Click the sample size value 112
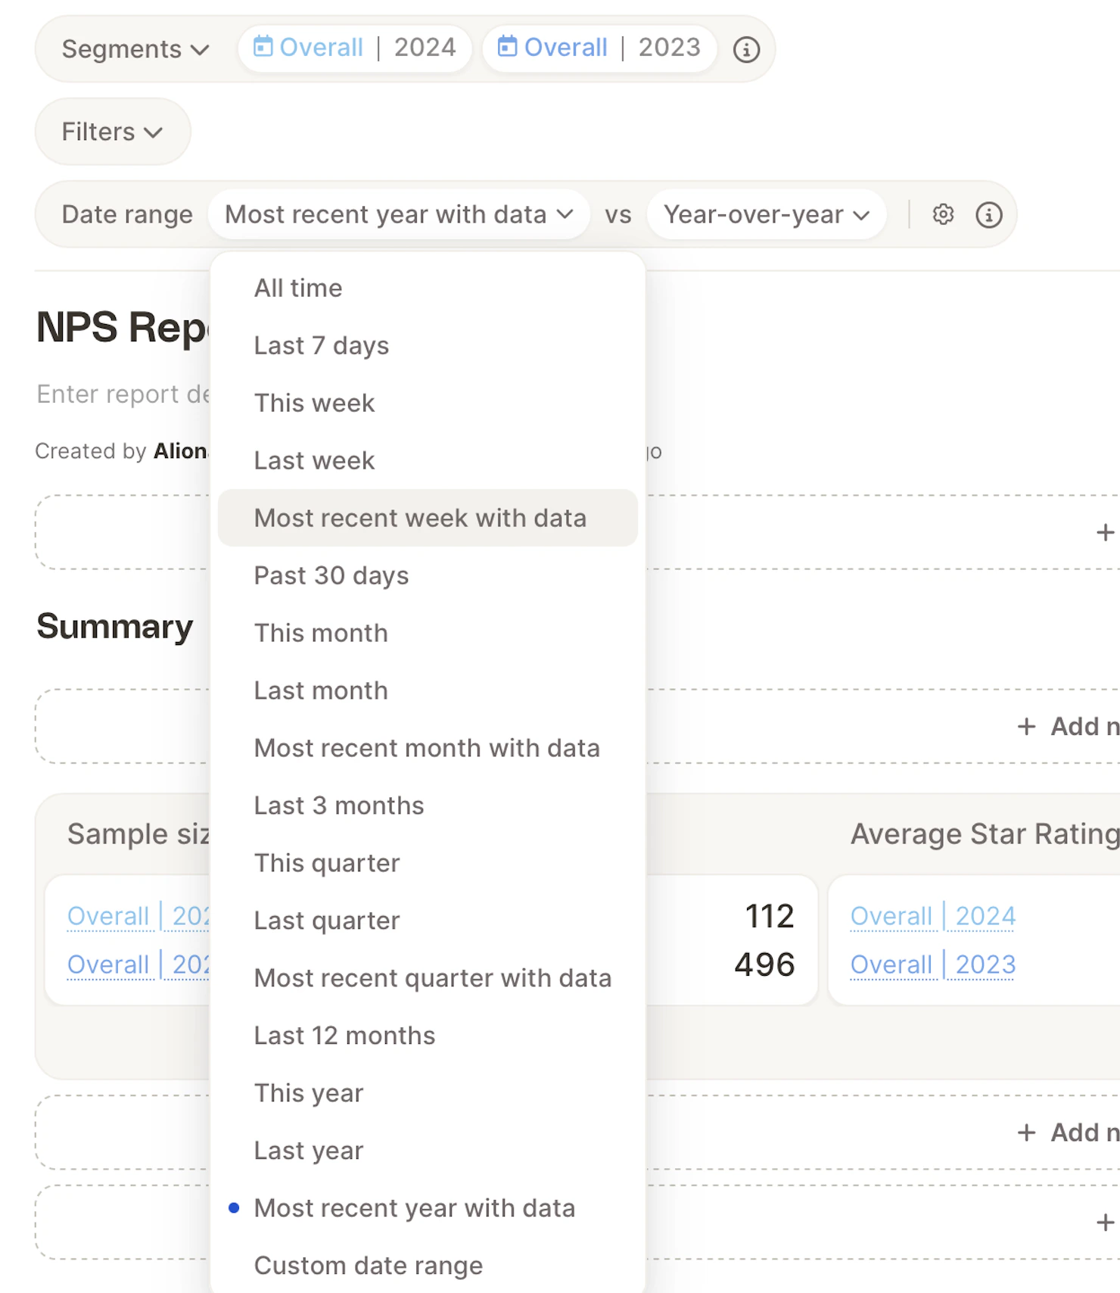This screenshot has height=1293, width=1120. (770, 917)
